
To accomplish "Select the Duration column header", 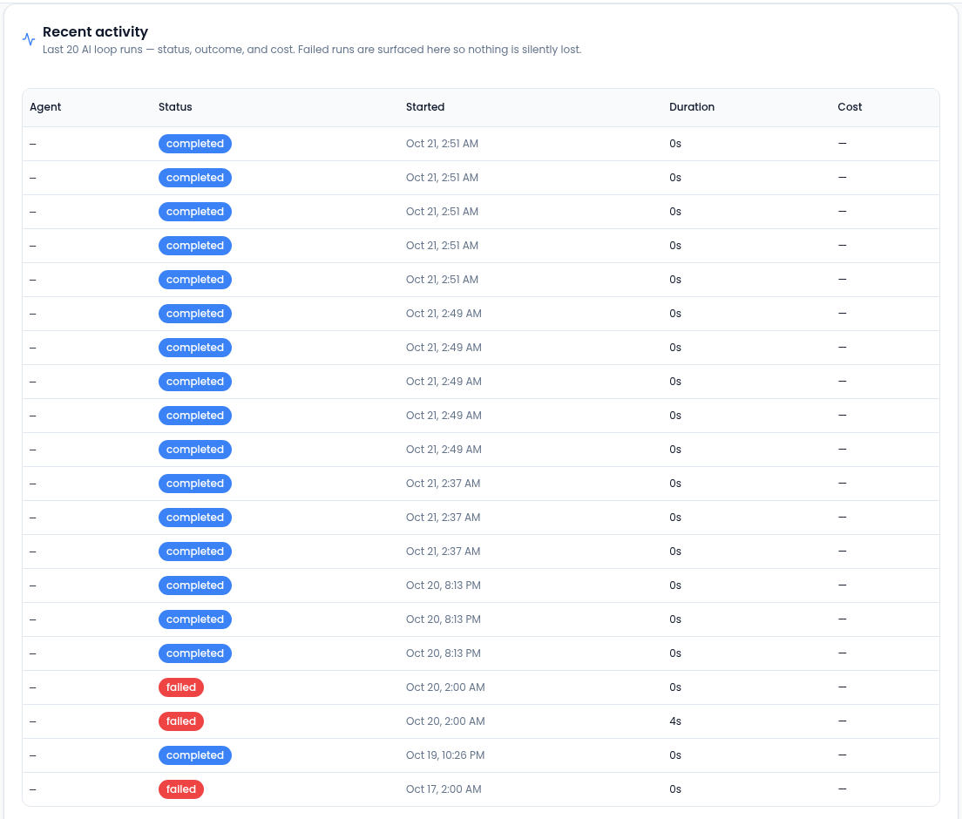I will click(692, 107).
